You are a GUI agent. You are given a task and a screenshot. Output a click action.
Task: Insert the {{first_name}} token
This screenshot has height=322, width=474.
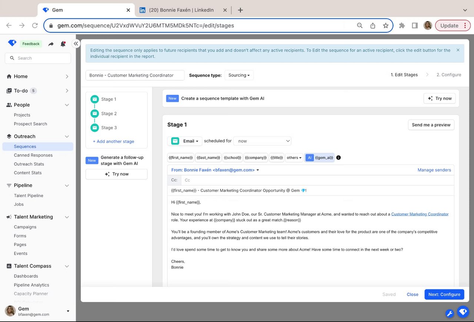tap(181, 157)
